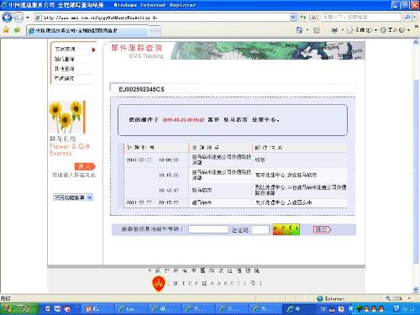
Task: Click the tracking number input field
Action: [208, 229]
